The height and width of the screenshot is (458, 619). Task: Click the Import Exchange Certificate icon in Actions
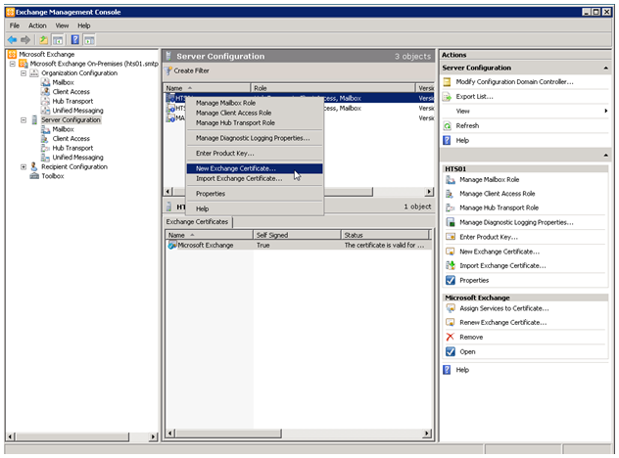click(450, 265)
